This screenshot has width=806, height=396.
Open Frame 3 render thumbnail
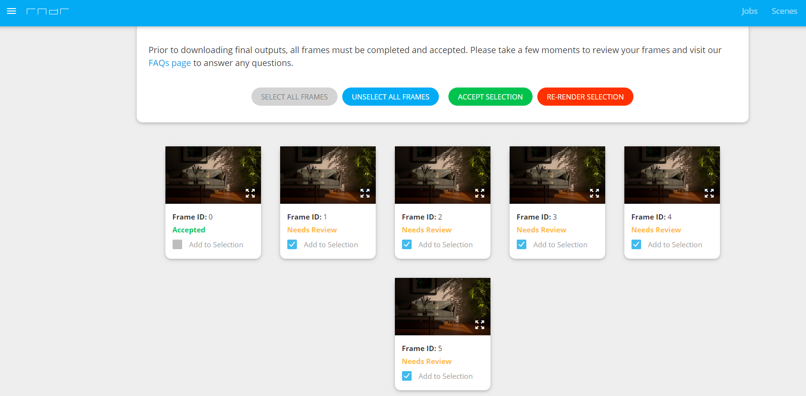click(x=557, y=175)
